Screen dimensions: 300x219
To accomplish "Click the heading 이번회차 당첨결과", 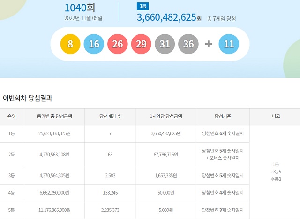I will tap(27, 98).
